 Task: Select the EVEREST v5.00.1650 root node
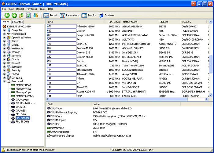tap(19, 27)
